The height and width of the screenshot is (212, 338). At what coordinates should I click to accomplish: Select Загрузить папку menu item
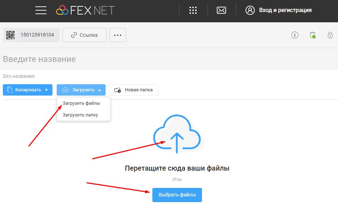point(84,115)
